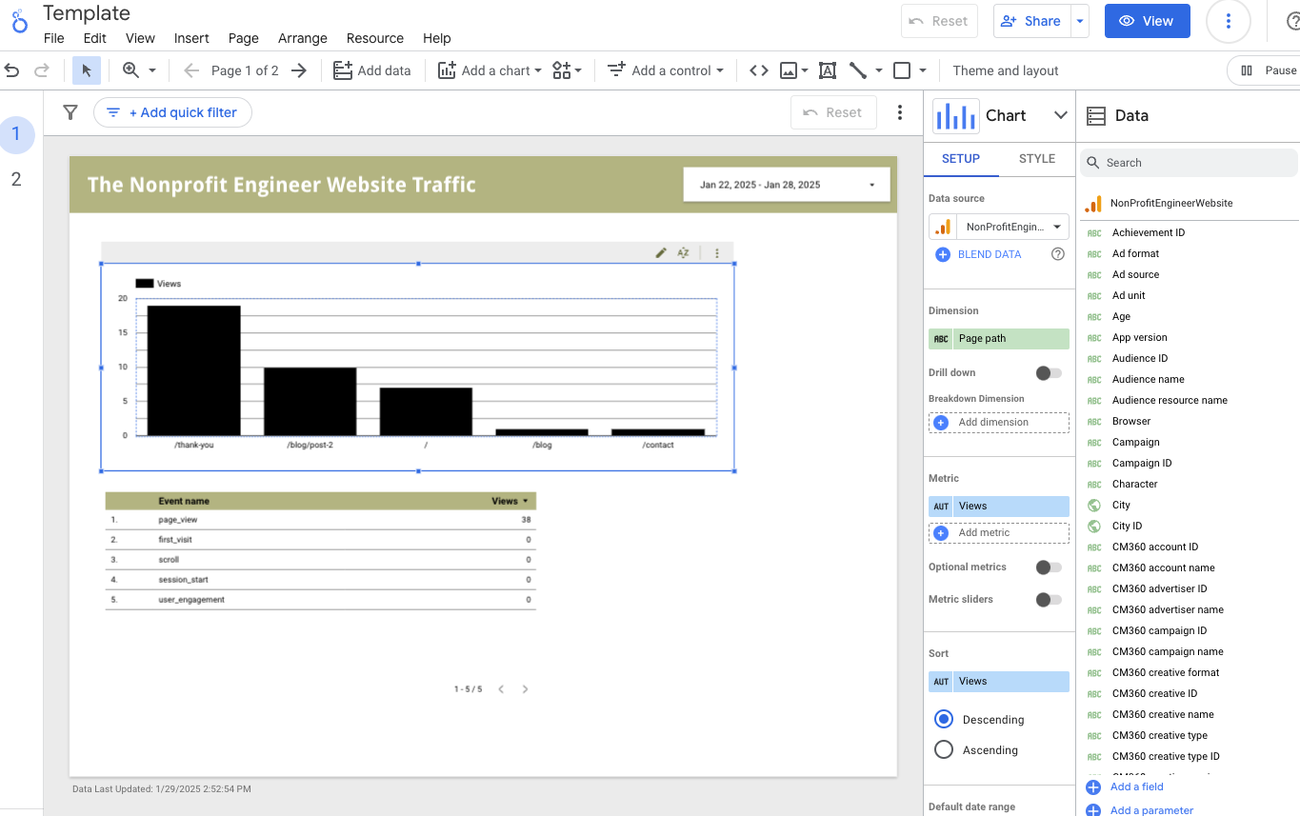
Task: Open the Add a chart dropdown
Action: (x=490, y=70)
